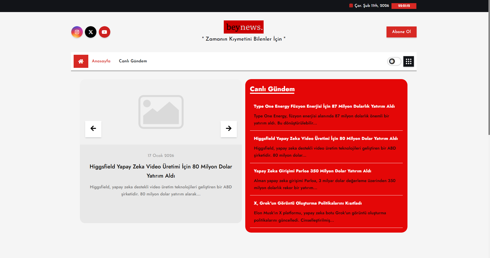The width and height of the screenshot is (490, 258).
Task: Open the nine-dot grid menu icon
Action: [x=409, y=62]
